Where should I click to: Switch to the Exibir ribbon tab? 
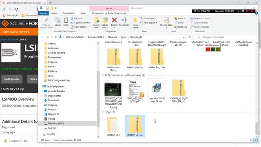point(83,13)
